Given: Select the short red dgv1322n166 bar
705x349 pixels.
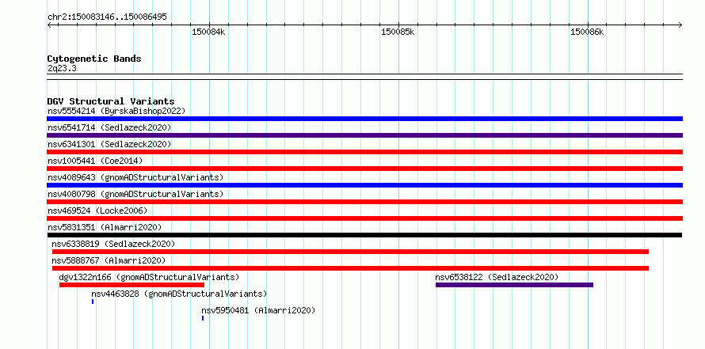Looking at the screenshot, I should tap(131, 285).
